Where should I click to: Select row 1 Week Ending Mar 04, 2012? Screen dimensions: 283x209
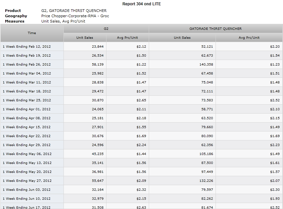pos(141,74)
